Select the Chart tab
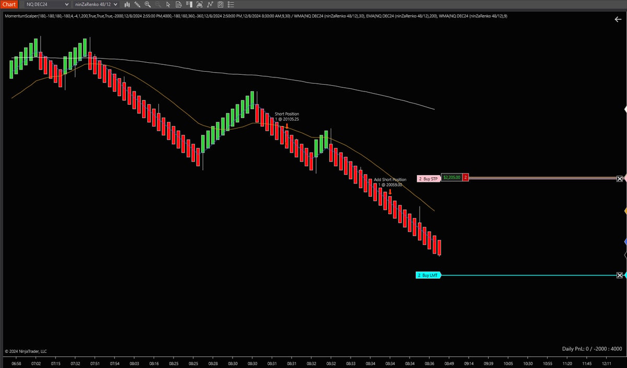Viewport: 627px width, 368px height. (9, 4)
